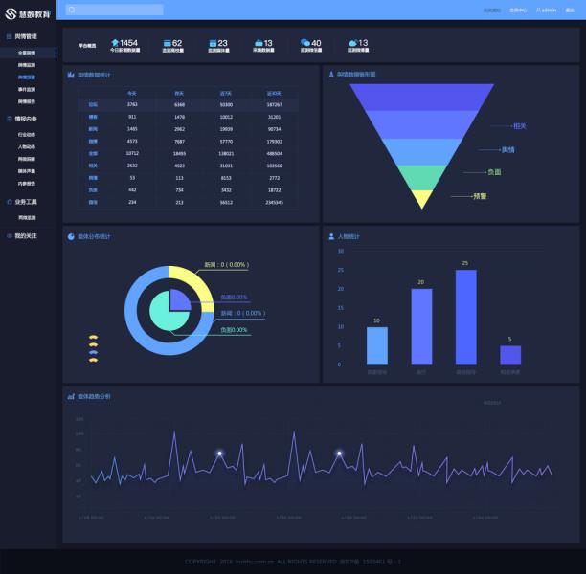Screen dimensions: 586x574
Task: Click the yellow 预警 tip of the funnel
Action: point(421,199)
